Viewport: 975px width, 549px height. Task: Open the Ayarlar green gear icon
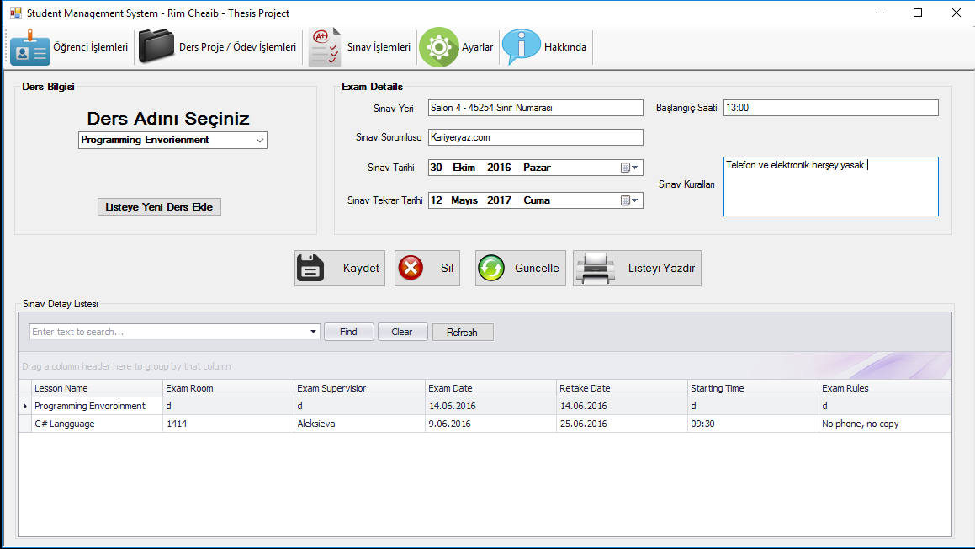pos(438,46)
